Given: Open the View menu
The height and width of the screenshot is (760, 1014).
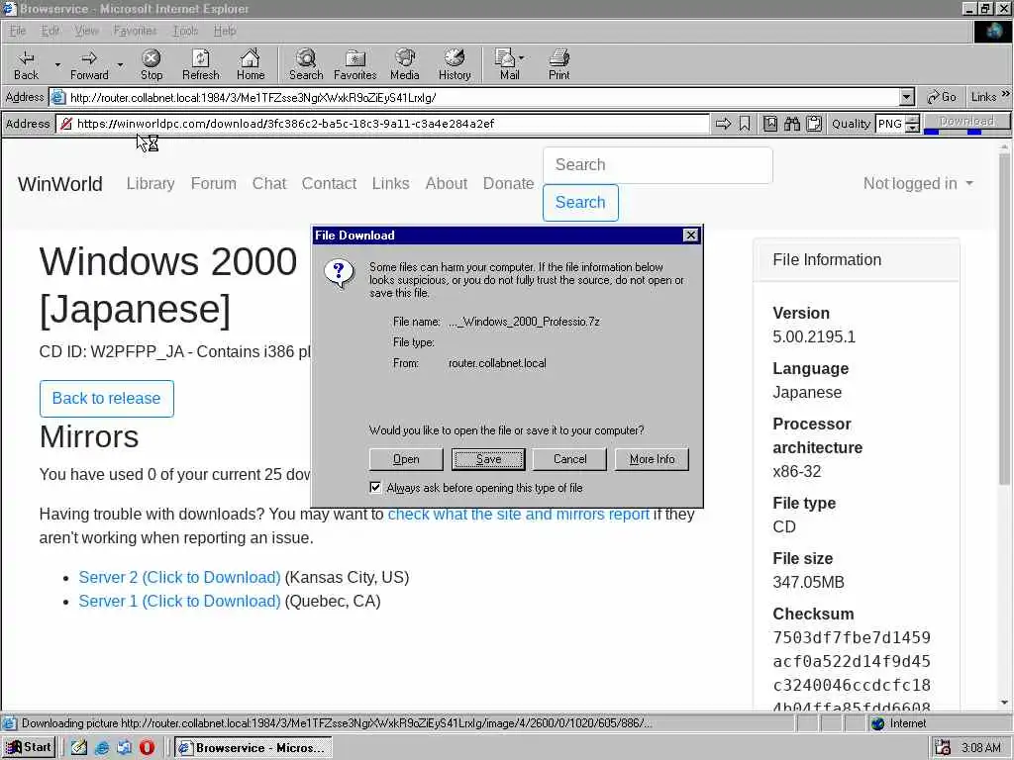Looking at the screenshot, I should [x=86, y=31].
